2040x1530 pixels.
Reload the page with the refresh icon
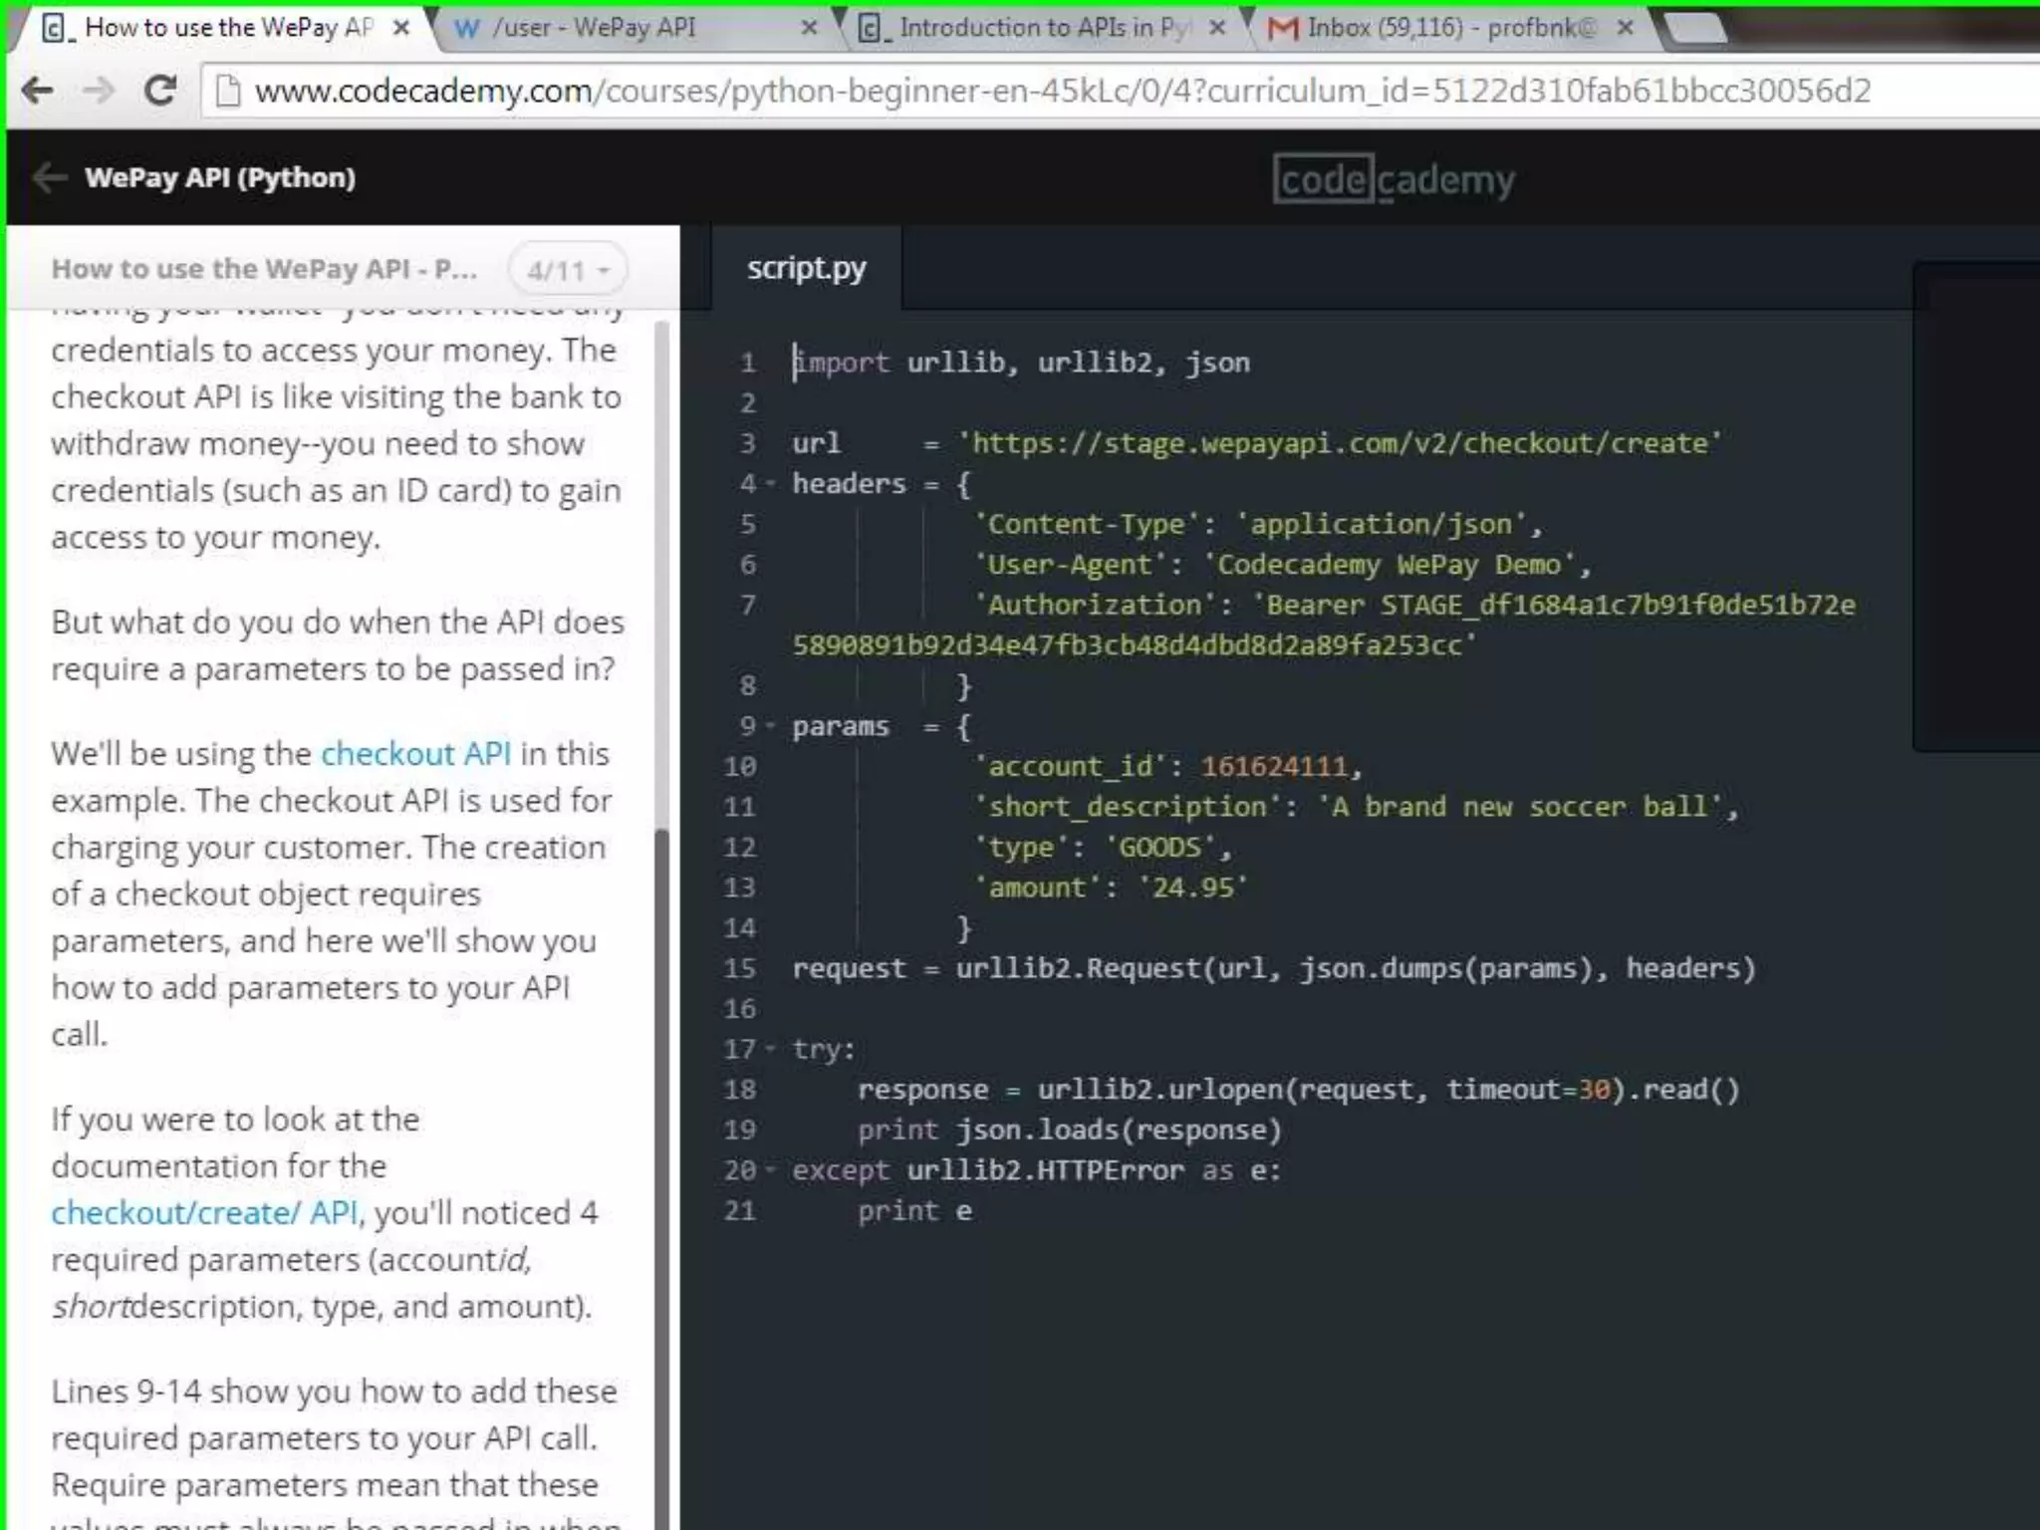tap(160, 91)
